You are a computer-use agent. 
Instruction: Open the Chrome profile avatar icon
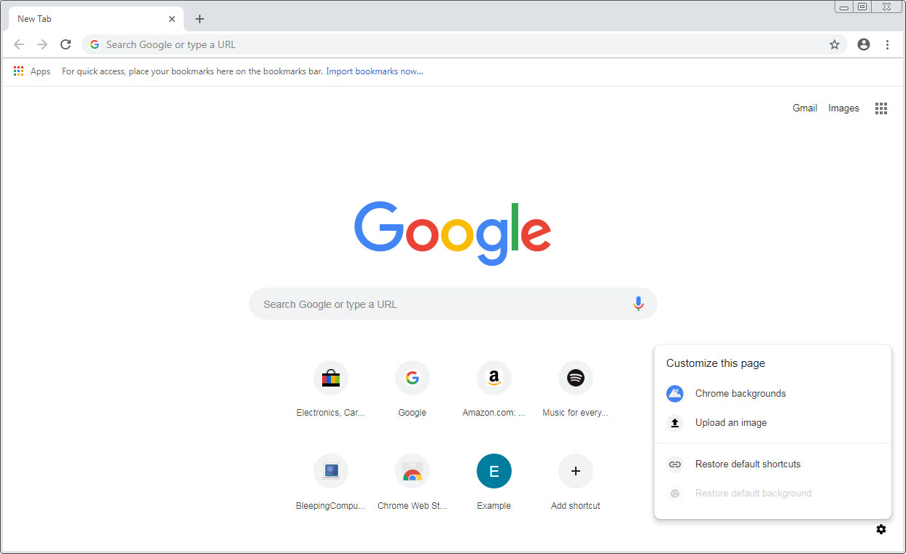click(864, 44)
